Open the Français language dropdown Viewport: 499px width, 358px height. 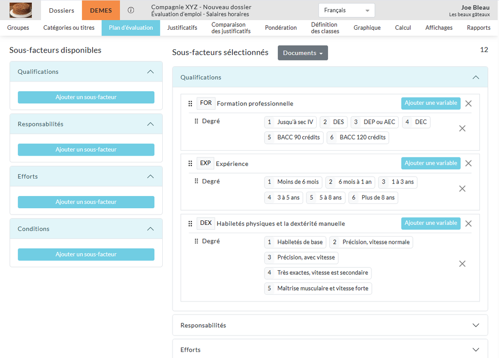pos(346,10)
